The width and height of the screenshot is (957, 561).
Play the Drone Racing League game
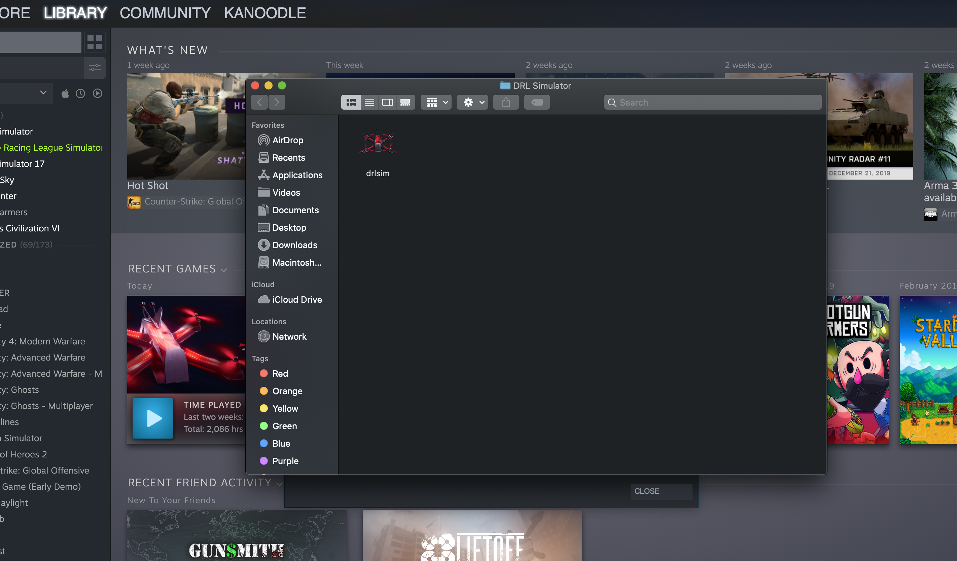pos(153,418)
